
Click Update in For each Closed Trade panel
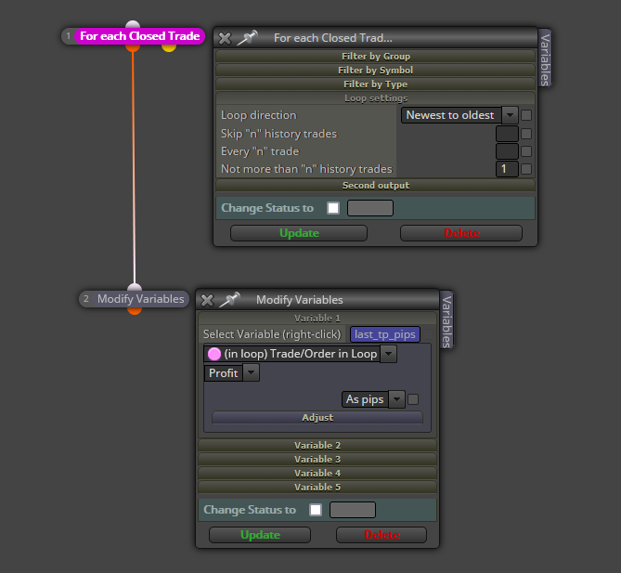[299, 233]
